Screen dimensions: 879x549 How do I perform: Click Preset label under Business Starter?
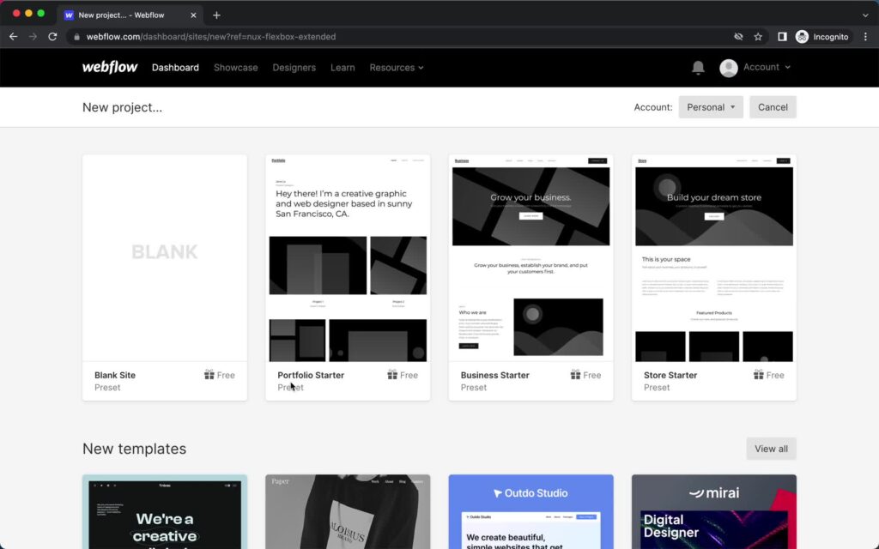[474, 387]
